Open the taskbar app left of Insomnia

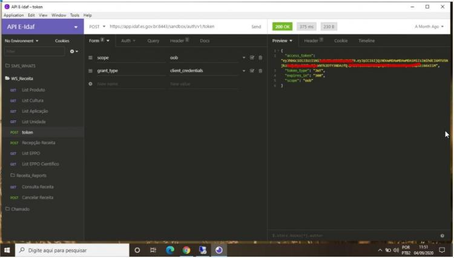203,250
